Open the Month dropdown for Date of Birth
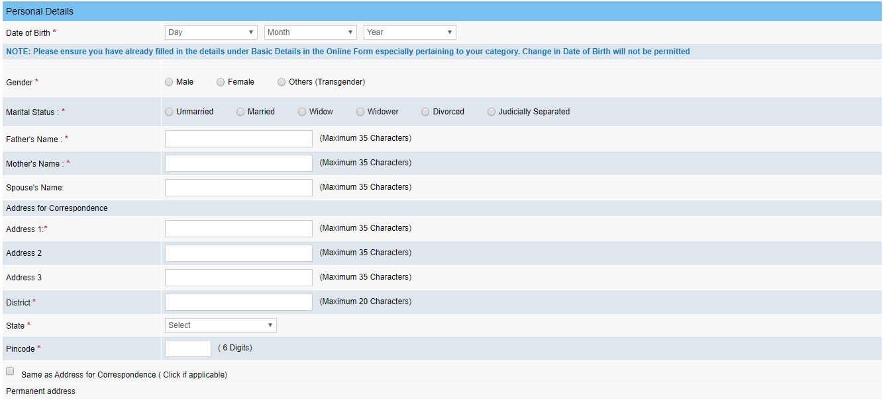Screen dimensions: 883x400 [x=310, y=32]
